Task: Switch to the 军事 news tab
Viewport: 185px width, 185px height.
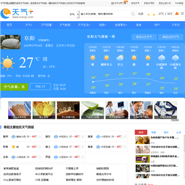Action: click(154, 133)
